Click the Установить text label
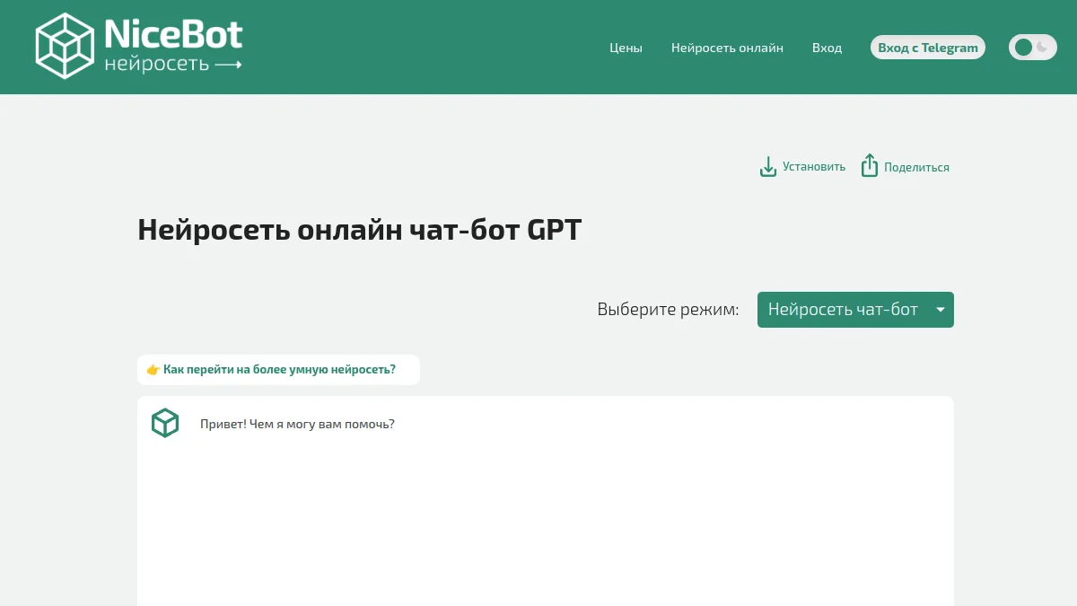 coord(814,167)
